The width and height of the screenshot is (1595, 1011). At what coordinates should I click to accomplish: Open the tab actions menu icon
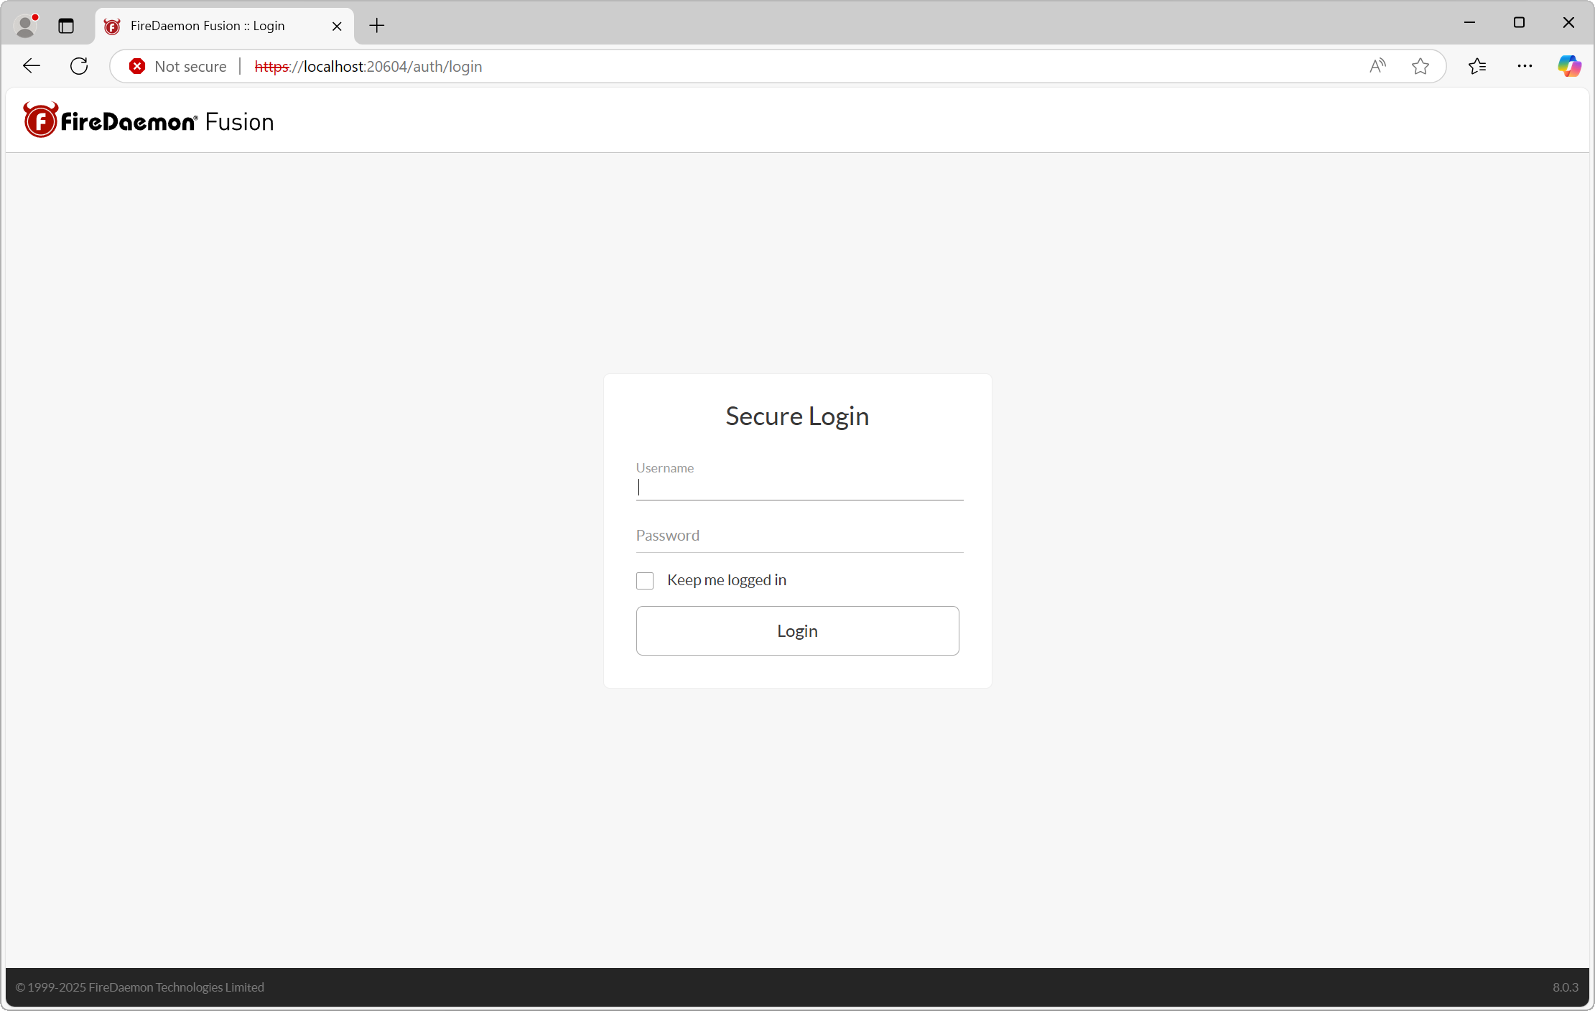(x=66, y=26)
